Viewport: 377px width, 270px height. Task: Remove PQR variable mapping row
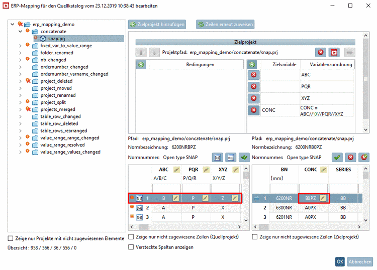tap(253, 86)
